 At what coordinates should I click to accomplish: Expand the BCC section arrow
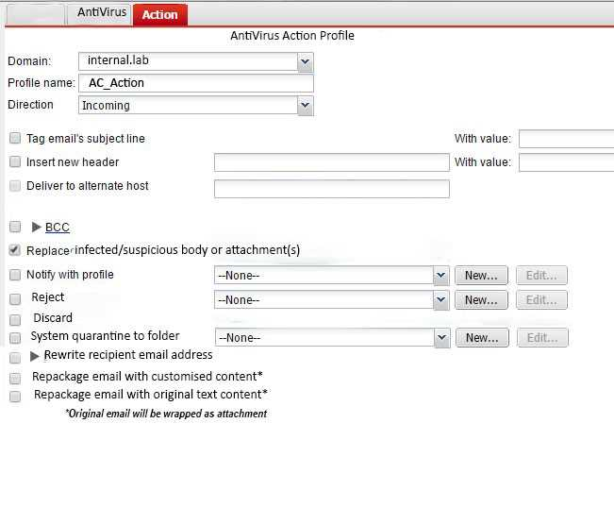click(x=38, y=228)
